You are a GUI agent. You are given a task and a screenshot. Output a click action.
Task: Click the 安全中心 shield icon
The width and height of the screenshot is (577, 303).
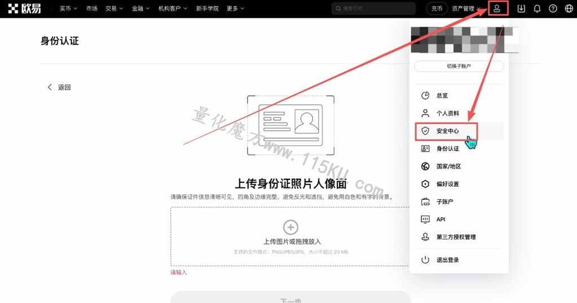(425, 131)
